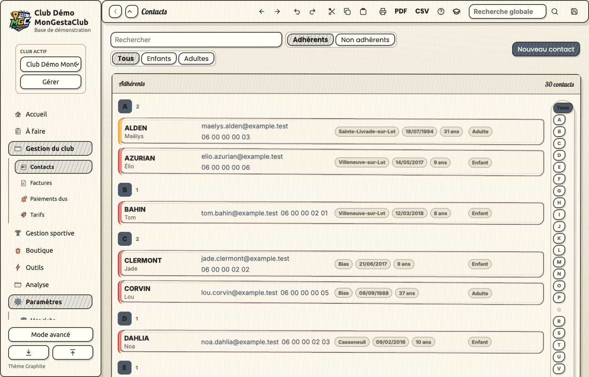Click the navigate forward arrow icon

(277, 11)
